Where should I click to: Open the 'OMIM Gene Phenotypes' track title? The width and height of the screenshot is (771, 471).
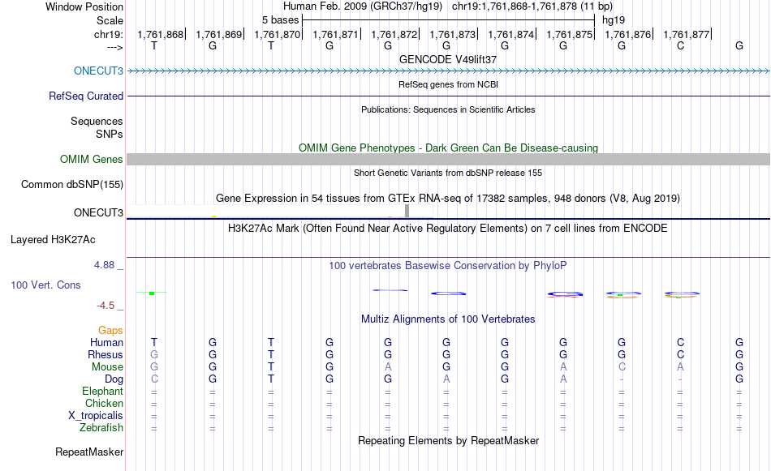point(448,148)
